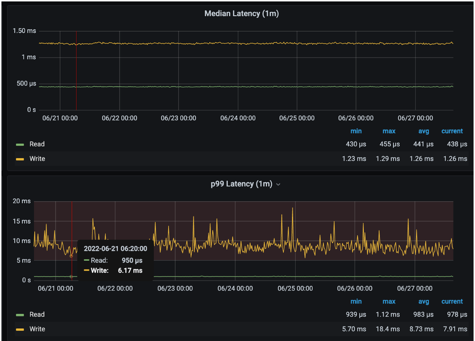Image resolution: width=475 pixels, height=341 pixels.
Task: Click green Read color swatch in Median legend
Action: click(x=20, y=145)
